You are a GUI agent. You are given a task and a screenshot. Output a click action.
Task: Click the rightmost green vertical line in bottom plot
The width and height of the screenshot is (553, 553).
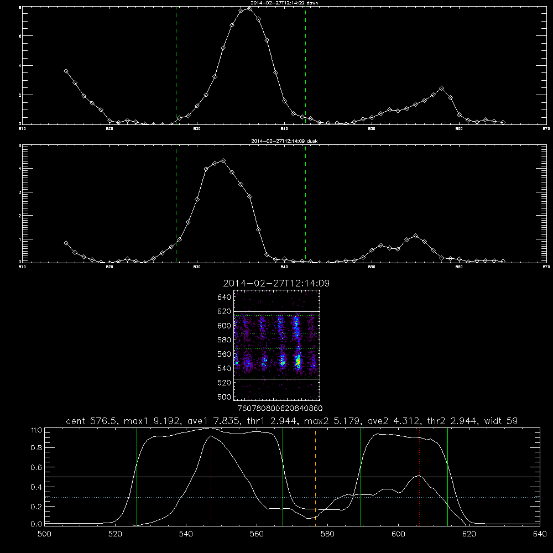(x=447, y=476)
